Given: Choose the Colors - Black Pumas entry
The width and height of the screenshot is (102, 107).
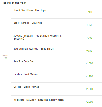Looking at the screenshot, I should [26, 87].
